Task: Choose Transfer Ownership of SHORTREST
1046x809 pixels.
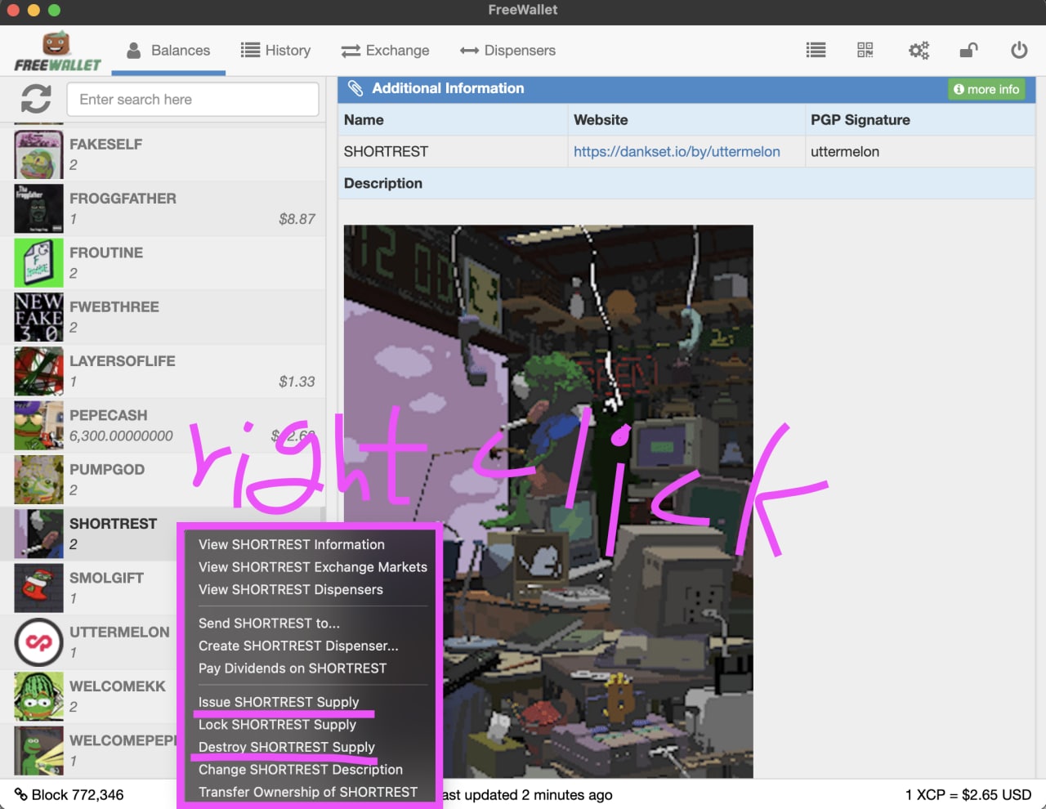Action: click(308, 792)
